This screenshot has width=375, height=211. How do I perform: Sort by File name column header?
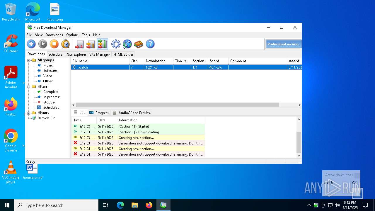(100, 61)
